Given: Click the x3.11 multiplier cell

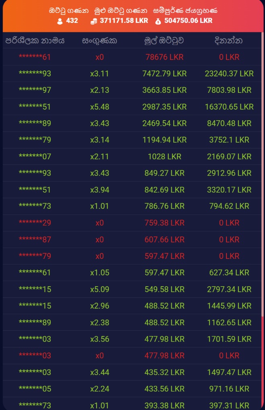Looking at the screenshot, I should pos(99,74).
